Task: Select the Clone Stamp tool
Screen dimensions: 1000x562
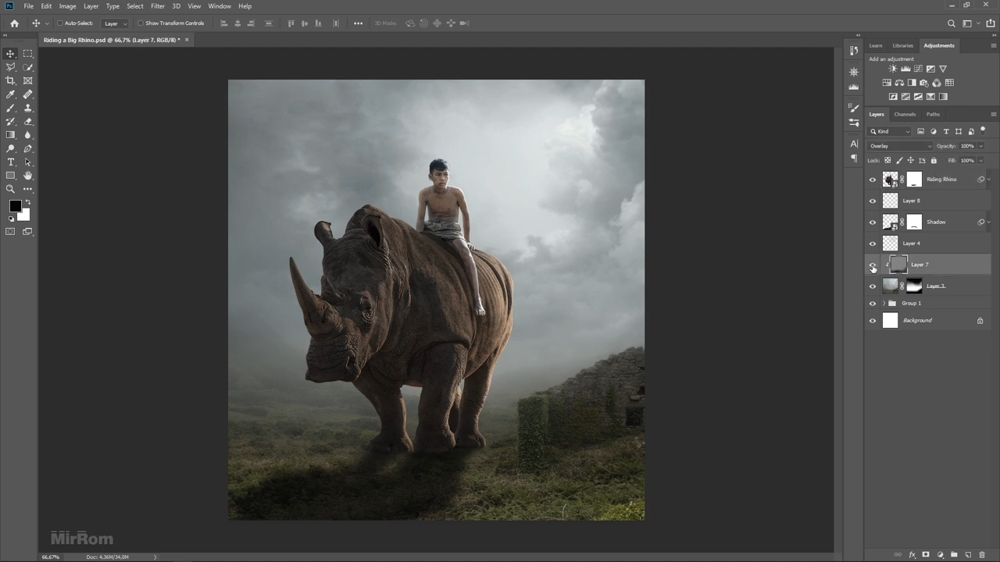Action: pyautogui.click(x=28, y=108)
